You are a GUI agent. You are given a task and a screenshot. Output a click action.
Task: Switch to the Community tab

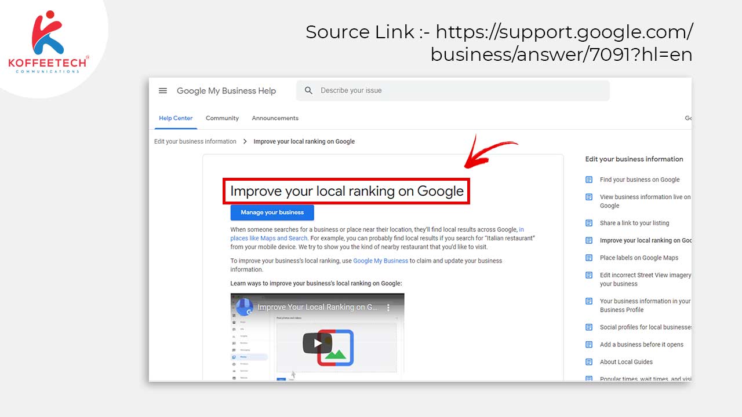tap(222, 118)
